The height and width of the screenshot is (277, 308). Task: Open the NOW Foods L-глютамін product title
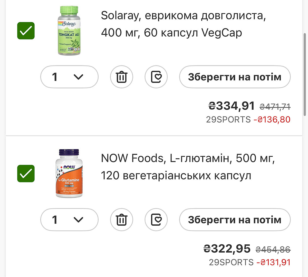(x=188, y=167)
